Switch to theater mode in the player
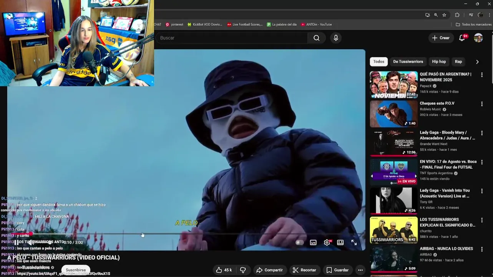The width and height of the screenshot is (493, 277). tap(340, 242)
